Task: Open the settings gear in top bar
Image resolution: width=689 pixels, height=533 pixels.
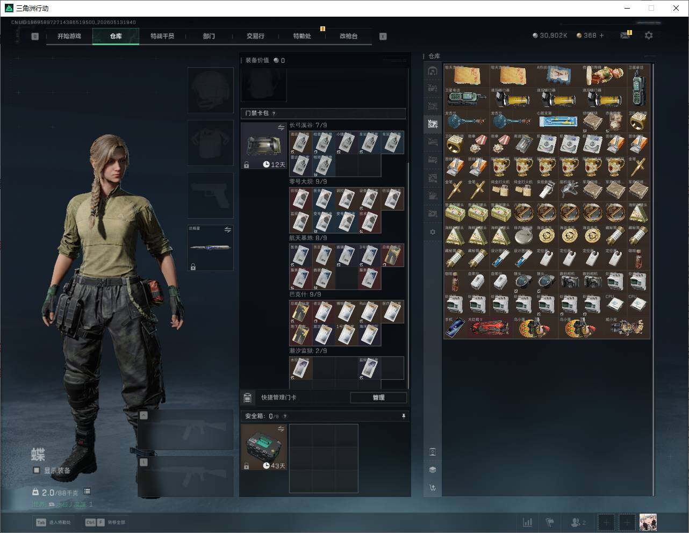Action: coord(649,35)
